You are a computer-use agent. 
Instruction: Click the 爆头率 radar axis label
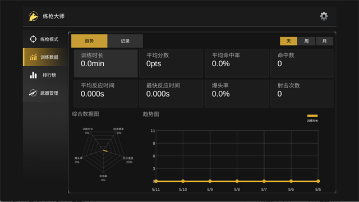click(x=79, y=158)
